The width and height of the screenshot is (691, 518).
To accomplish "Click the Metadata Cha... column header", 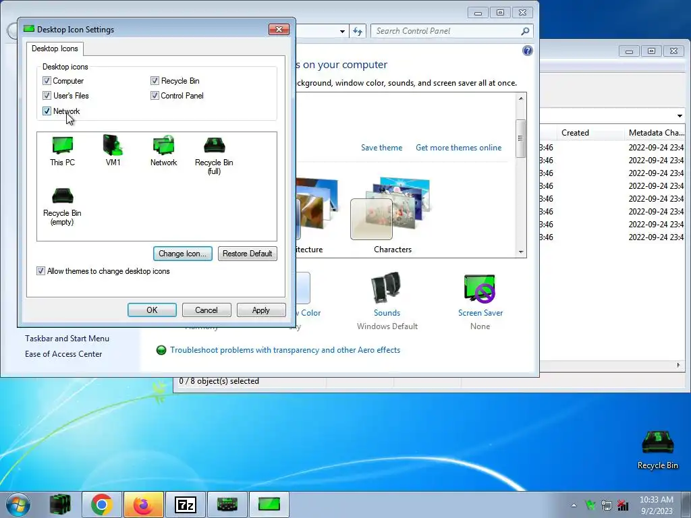I will click(x=656, y=133).
